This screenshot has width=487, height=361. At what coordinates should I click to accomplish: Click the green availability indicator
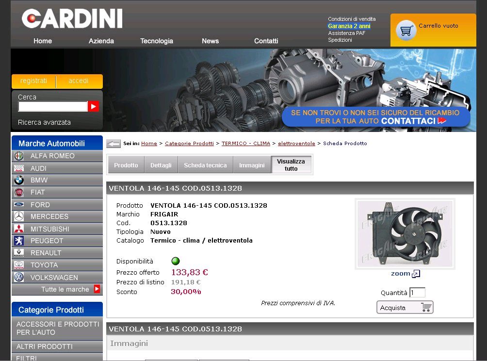[176, 261]
